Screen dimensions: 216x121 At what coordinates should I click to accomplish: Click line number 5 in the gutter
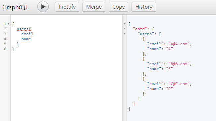click(5, 44)
